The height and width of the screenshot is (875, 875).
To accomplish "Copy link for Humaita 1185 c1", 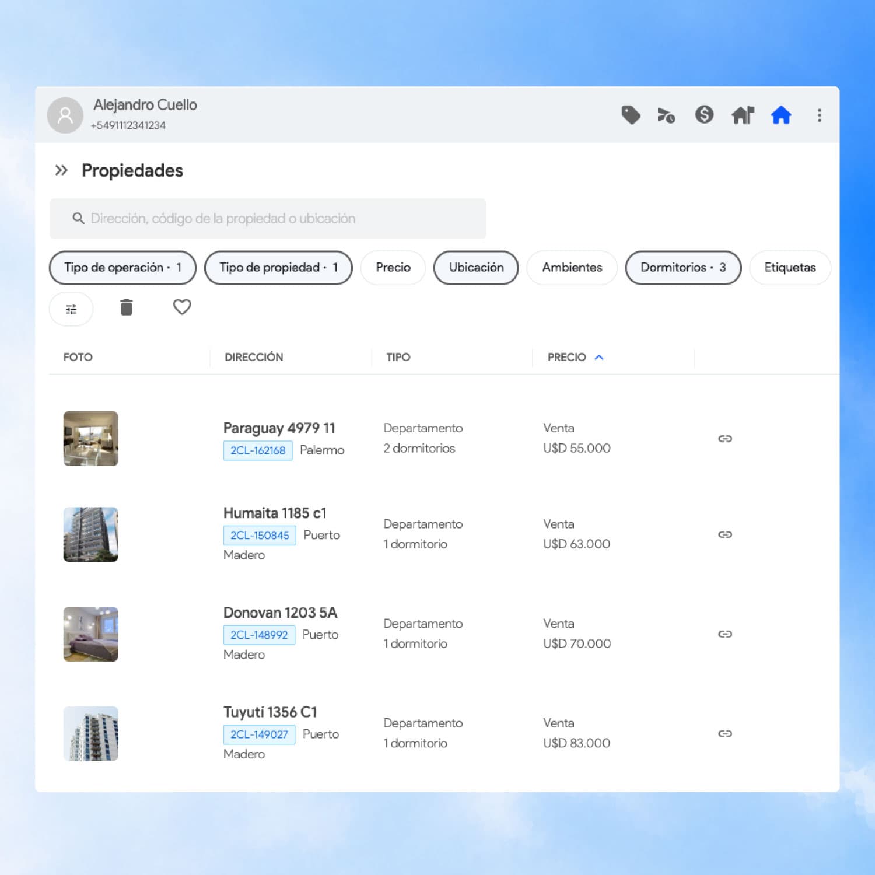I will click(x=725, y=534).
